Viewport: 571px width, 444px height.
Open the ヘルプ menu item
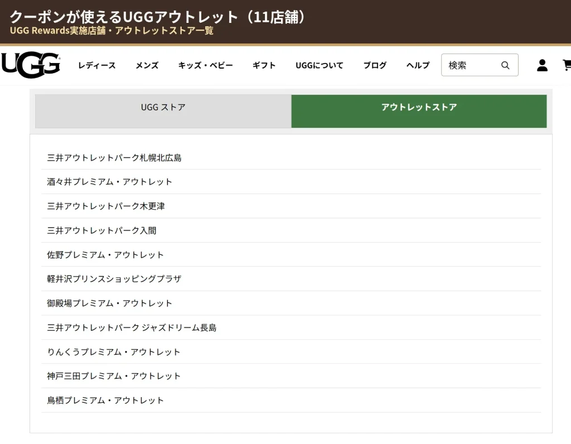tap(418, 65)
